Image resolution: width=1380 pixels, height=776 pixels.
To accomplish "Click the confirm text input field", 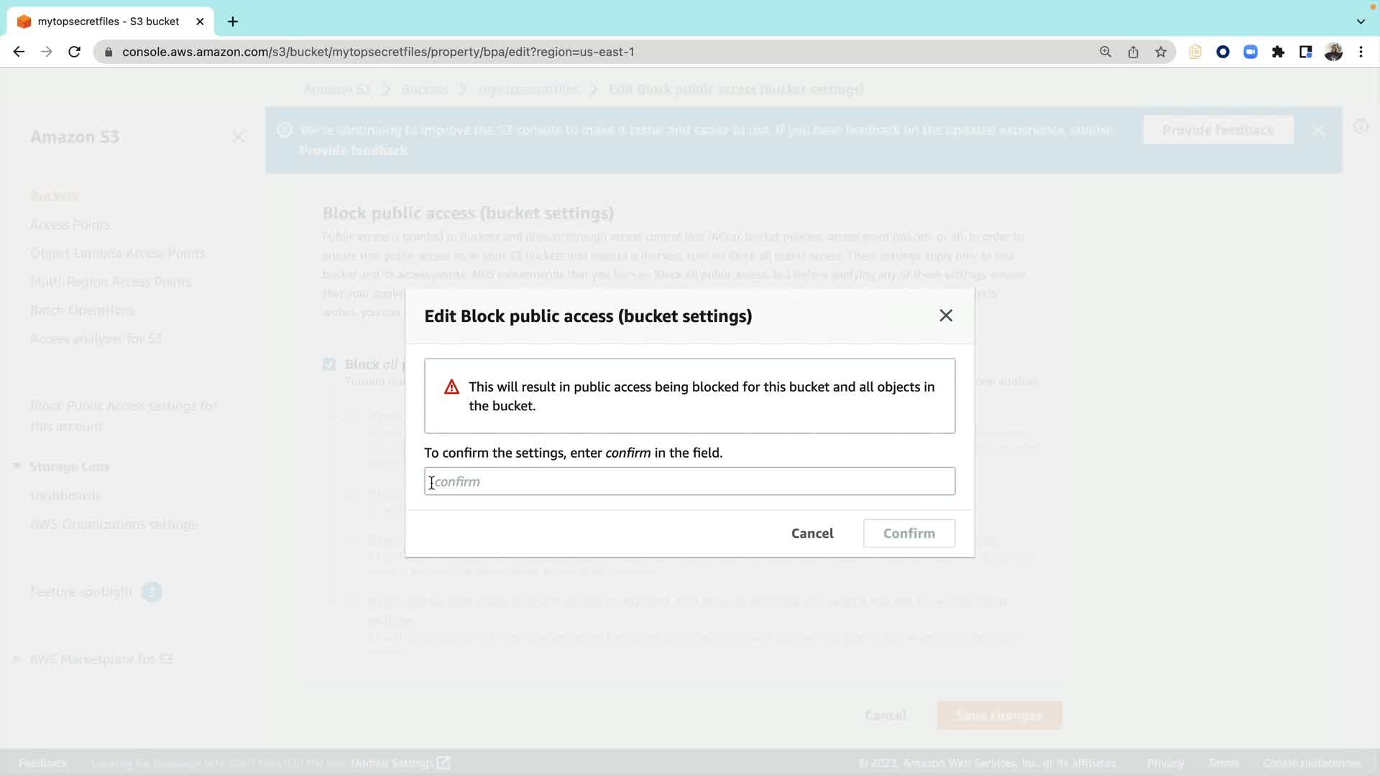I will tap(689, 481).
